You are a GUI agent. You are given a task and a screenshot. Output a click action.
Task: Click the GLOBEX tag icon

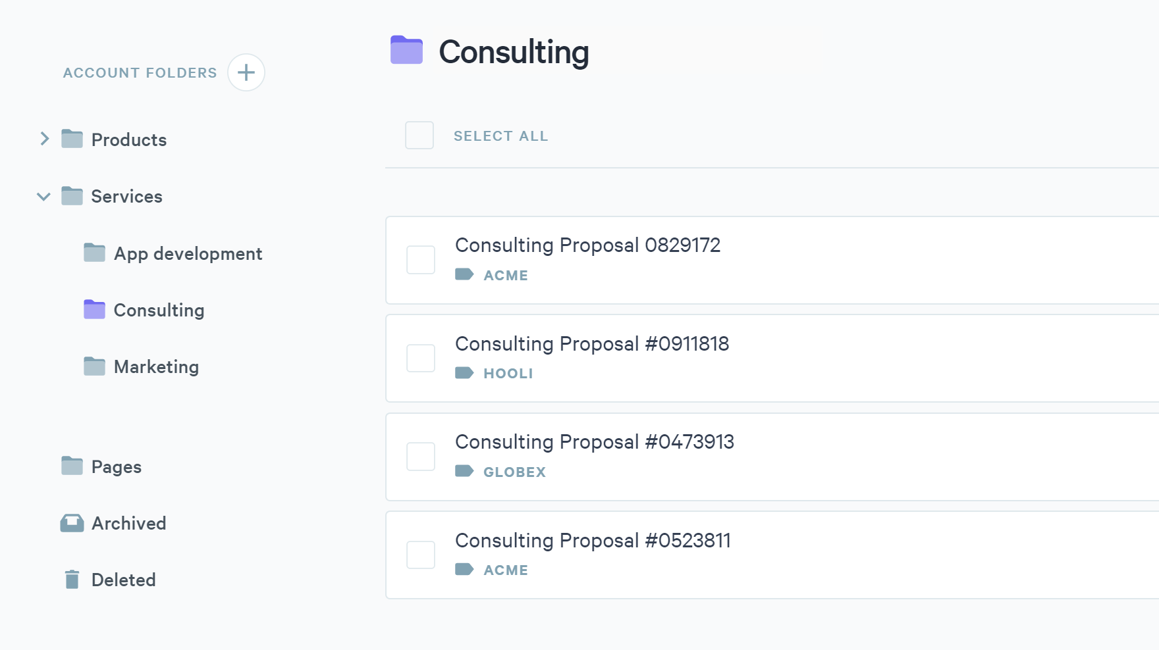[464, 471]
